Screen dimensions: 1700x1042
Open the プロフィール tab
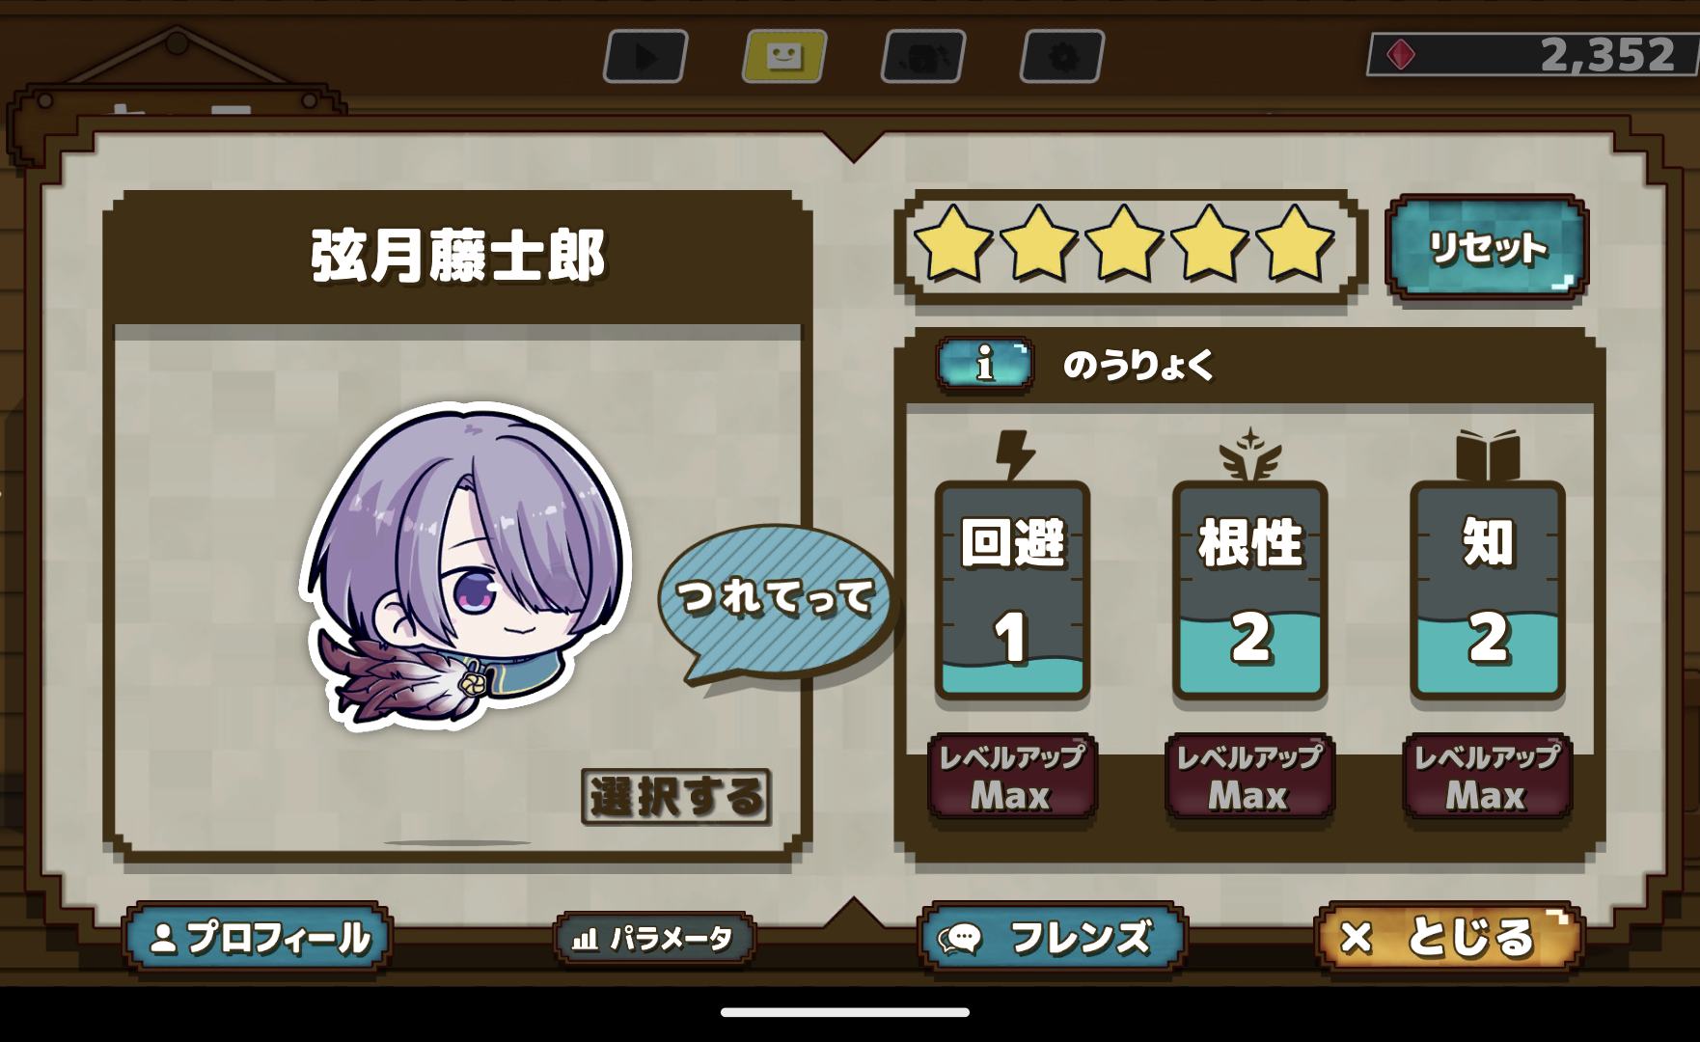(259, 937)
